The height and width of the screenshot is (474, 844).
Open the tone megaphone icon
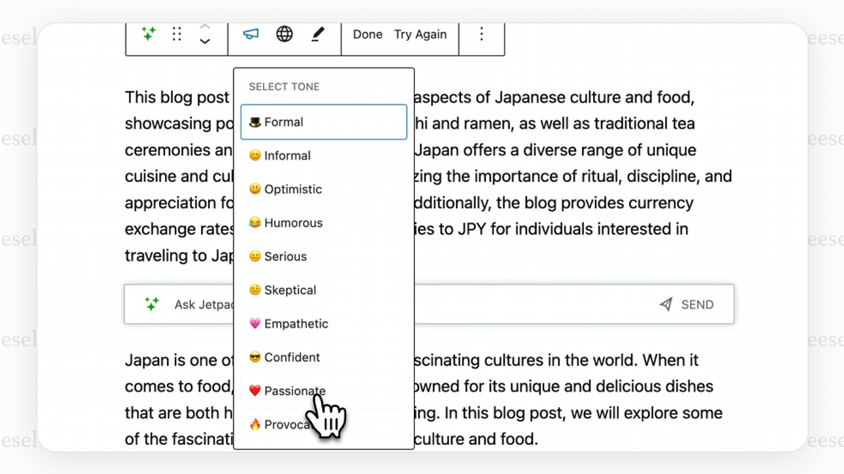(x=250, y=34)
